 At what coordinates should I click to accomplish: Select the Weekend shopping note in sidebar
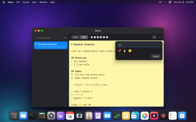click(51, 45)
